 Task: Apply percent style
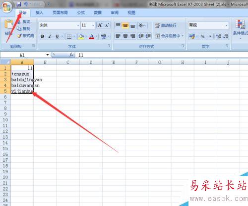[x=203, y=36]
